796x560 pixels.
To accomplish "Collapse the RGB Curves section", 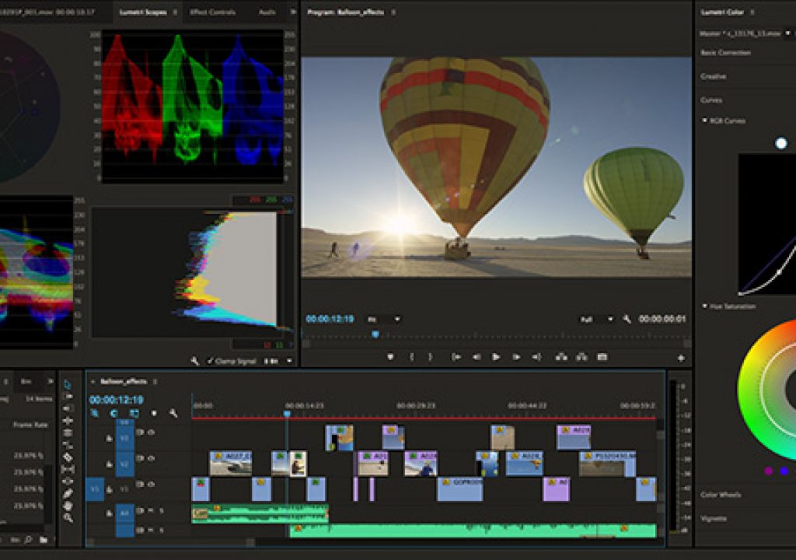I will pos(704,121).
